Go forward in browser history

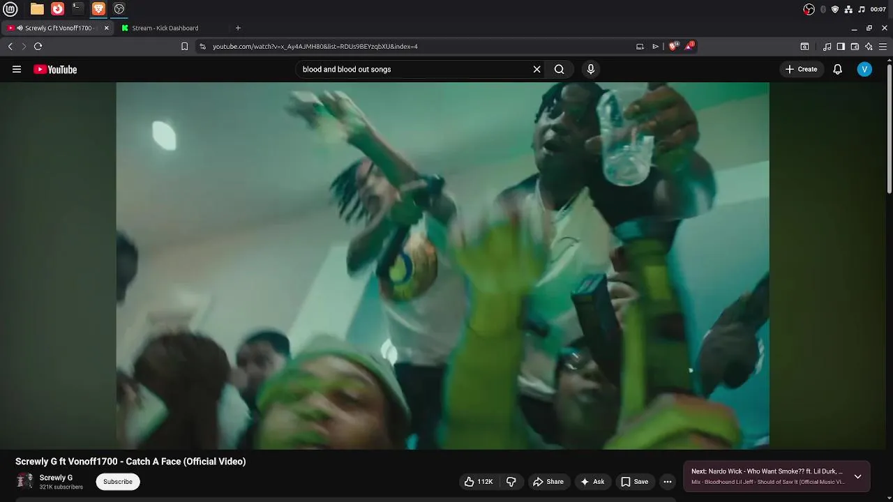tap(24, 46)
